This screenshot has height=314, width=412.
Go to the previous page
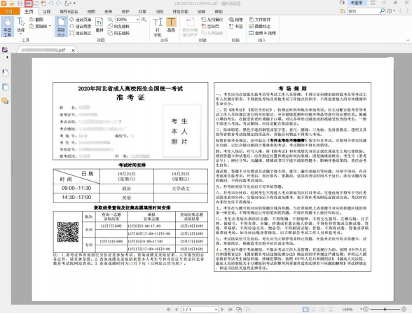coord(177,310)
